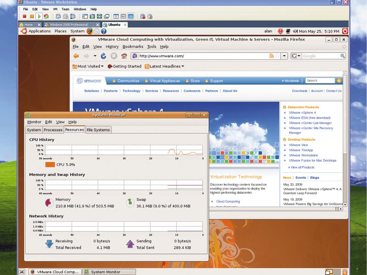Viewport: 367px width, 275px height.
Task: Click the summary view icon in VMware toolbar
Action: point(116,16)
